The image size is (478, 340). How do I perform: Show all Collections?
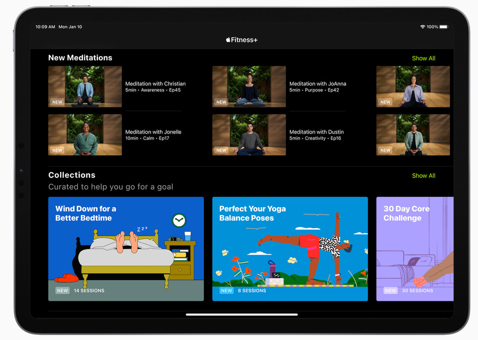coord(423,176)
